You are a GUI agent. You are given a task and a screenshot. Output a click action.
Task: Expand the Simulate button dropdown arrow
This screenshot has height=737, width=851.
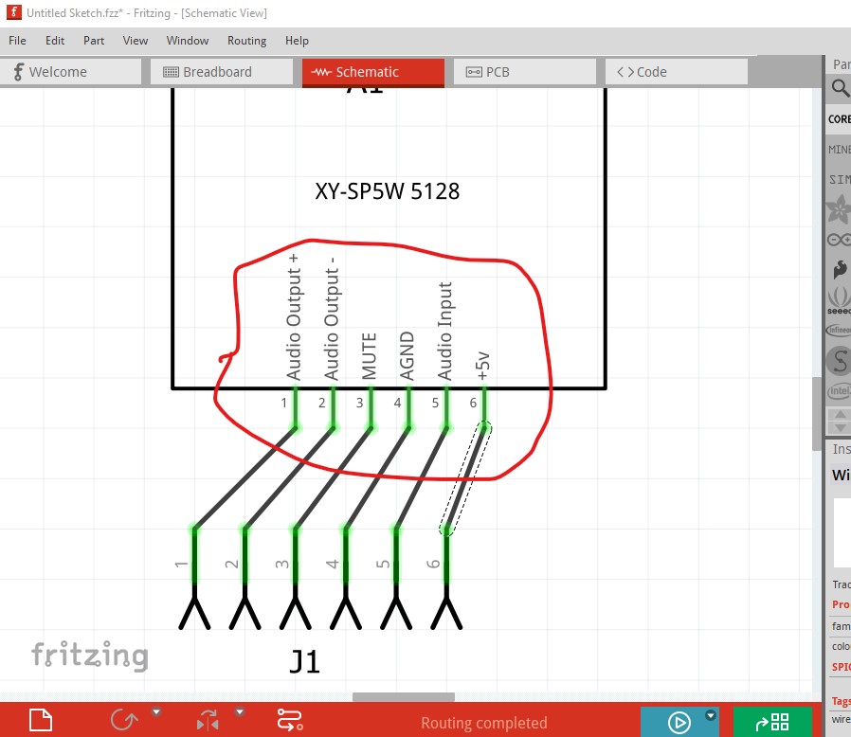711,714
